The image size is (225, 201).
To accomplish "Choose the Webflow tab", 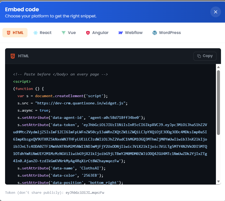I will (x=130, y=33).
